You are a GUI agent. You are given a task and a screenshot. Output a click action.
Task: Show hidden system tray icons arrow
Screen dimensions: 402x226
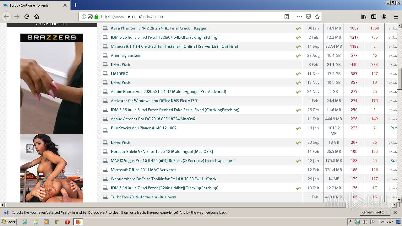point(350,222)
